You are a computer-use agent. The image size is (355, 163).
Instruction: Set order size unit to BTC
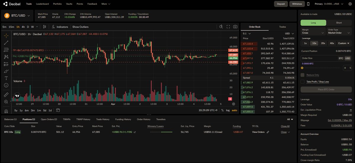point(341,58)
